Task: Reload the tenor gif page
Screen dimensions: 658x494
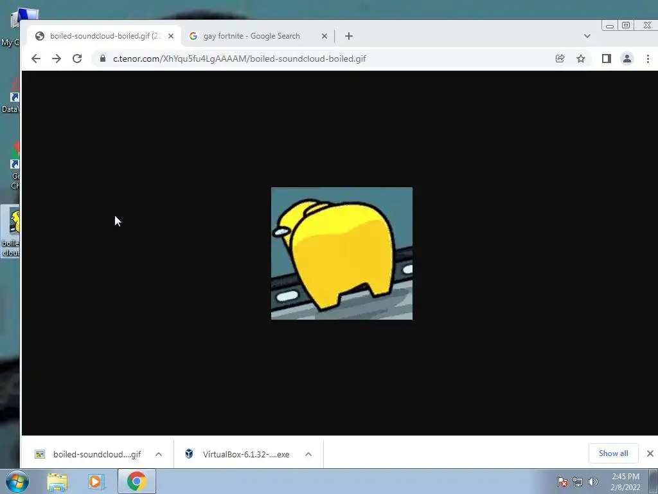Action: pos(77,59)
